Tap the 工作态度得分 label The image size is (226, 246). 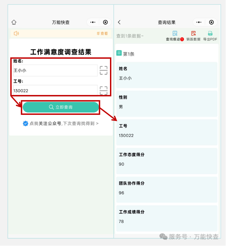coord(132,155)
